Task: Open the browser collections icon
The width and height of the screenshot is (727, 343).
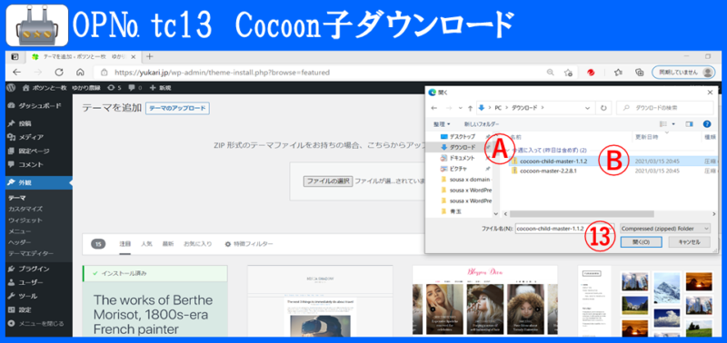Action: 640,73
